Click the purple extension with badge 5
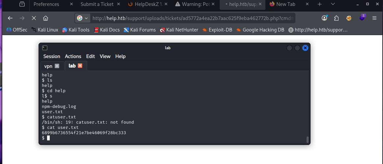383x164 pixels. [362, 18]
